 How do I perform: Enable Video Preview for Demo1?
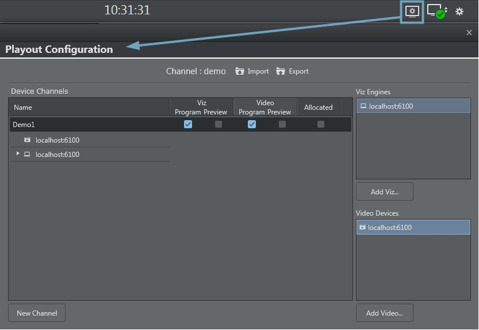pyautogui.click(x=282, y=124)
